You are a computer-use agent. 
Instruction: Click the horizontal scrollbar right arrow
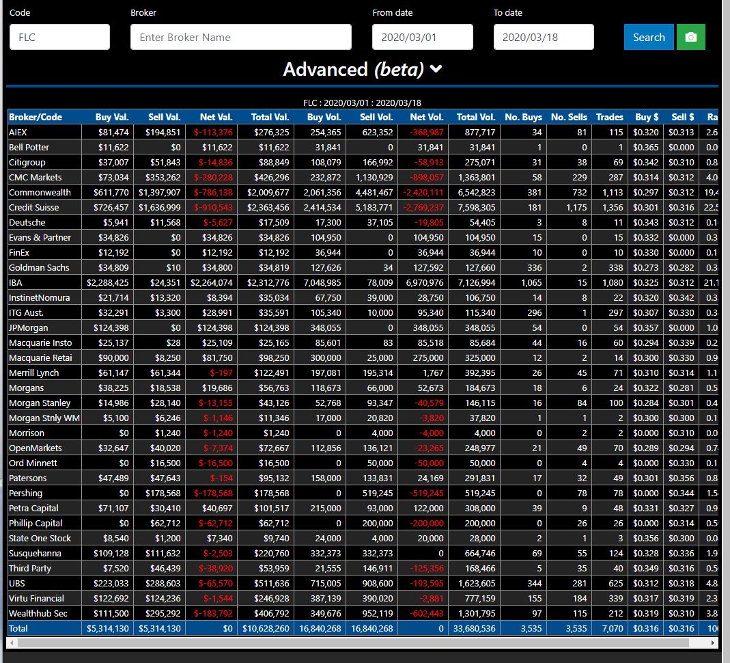click(x=713, y=643)
